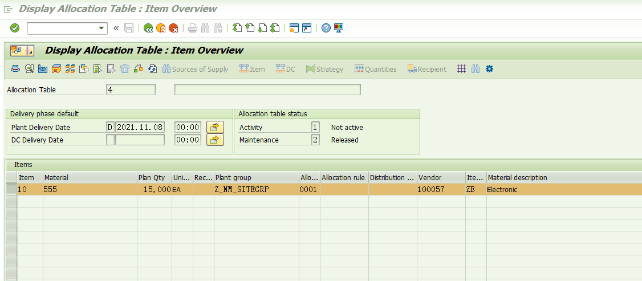The width and height of the screenshot is (642, 281).
Task: Click the Recipient button
Action: point(426,69)
